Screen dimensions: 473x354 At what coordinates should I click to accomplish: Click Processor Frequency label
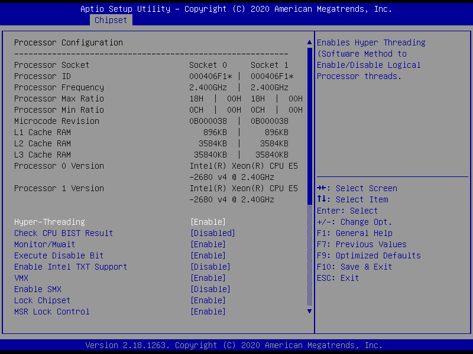click(x=59, y=87)
